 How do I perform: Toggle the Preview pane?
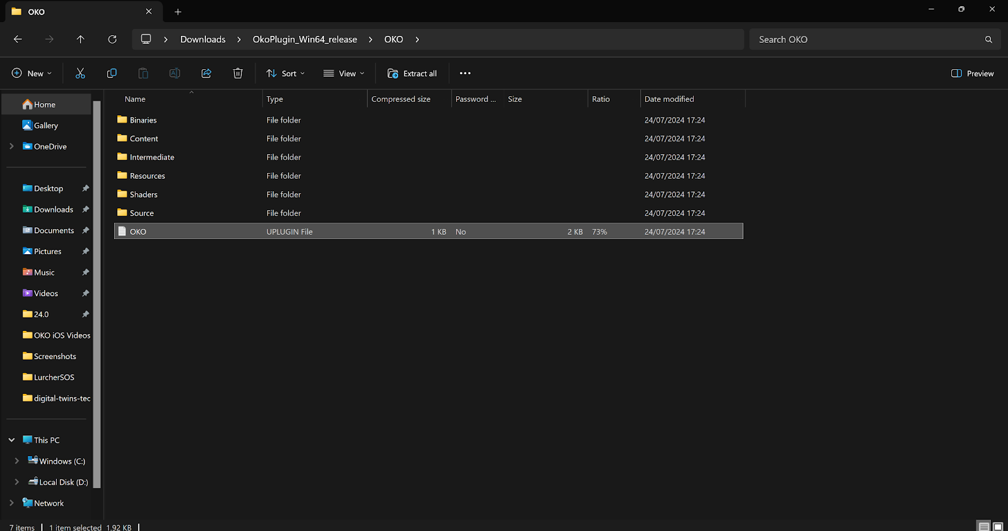(x=972, y=74)
